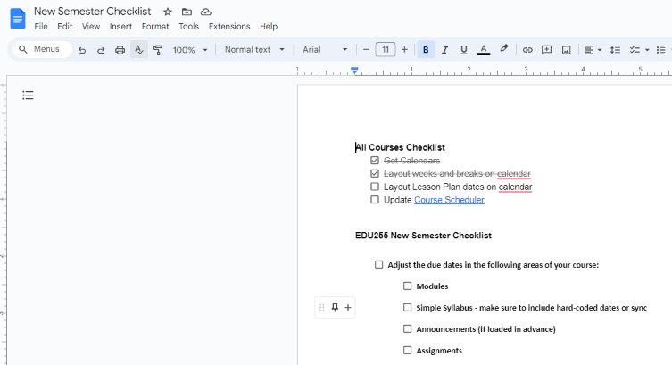Screen dimensions: 672x365
Task: Star this document
Action: [x=168, y=12]
